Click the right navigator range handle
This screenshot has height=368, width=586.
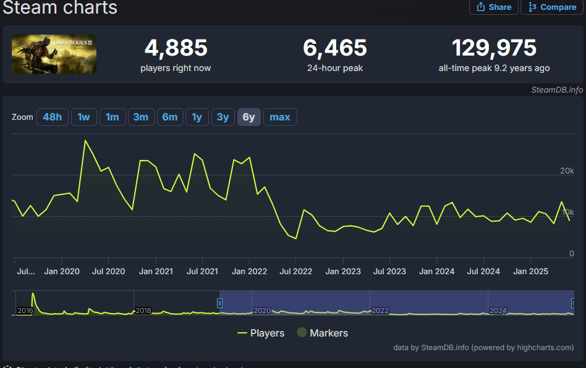572,303
